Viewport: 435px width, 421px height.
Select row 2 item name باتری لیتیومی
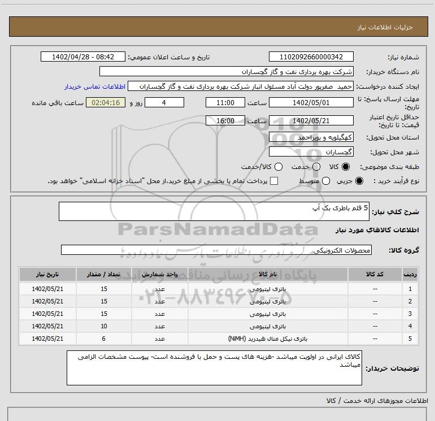(268, 301)
